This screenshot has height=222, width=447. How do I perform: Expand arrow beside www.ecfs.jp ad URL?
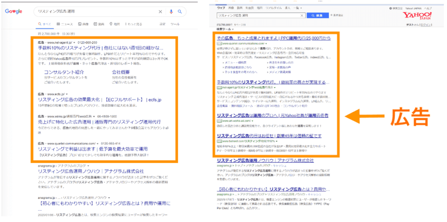click(x=66, y=94)
